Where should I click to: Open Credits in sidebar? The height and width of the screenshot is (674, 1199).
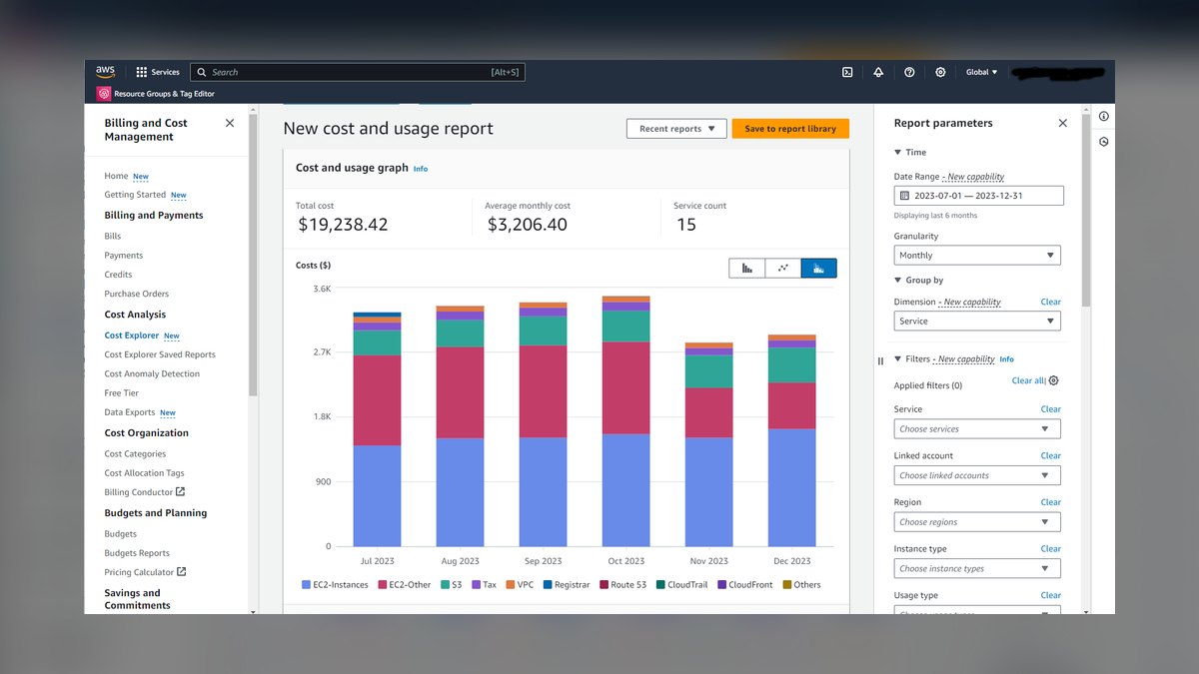click(118, 275)
